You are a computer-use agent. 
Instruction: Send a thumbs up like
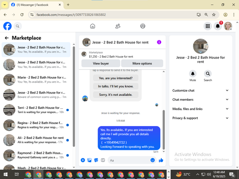point(161,160)
